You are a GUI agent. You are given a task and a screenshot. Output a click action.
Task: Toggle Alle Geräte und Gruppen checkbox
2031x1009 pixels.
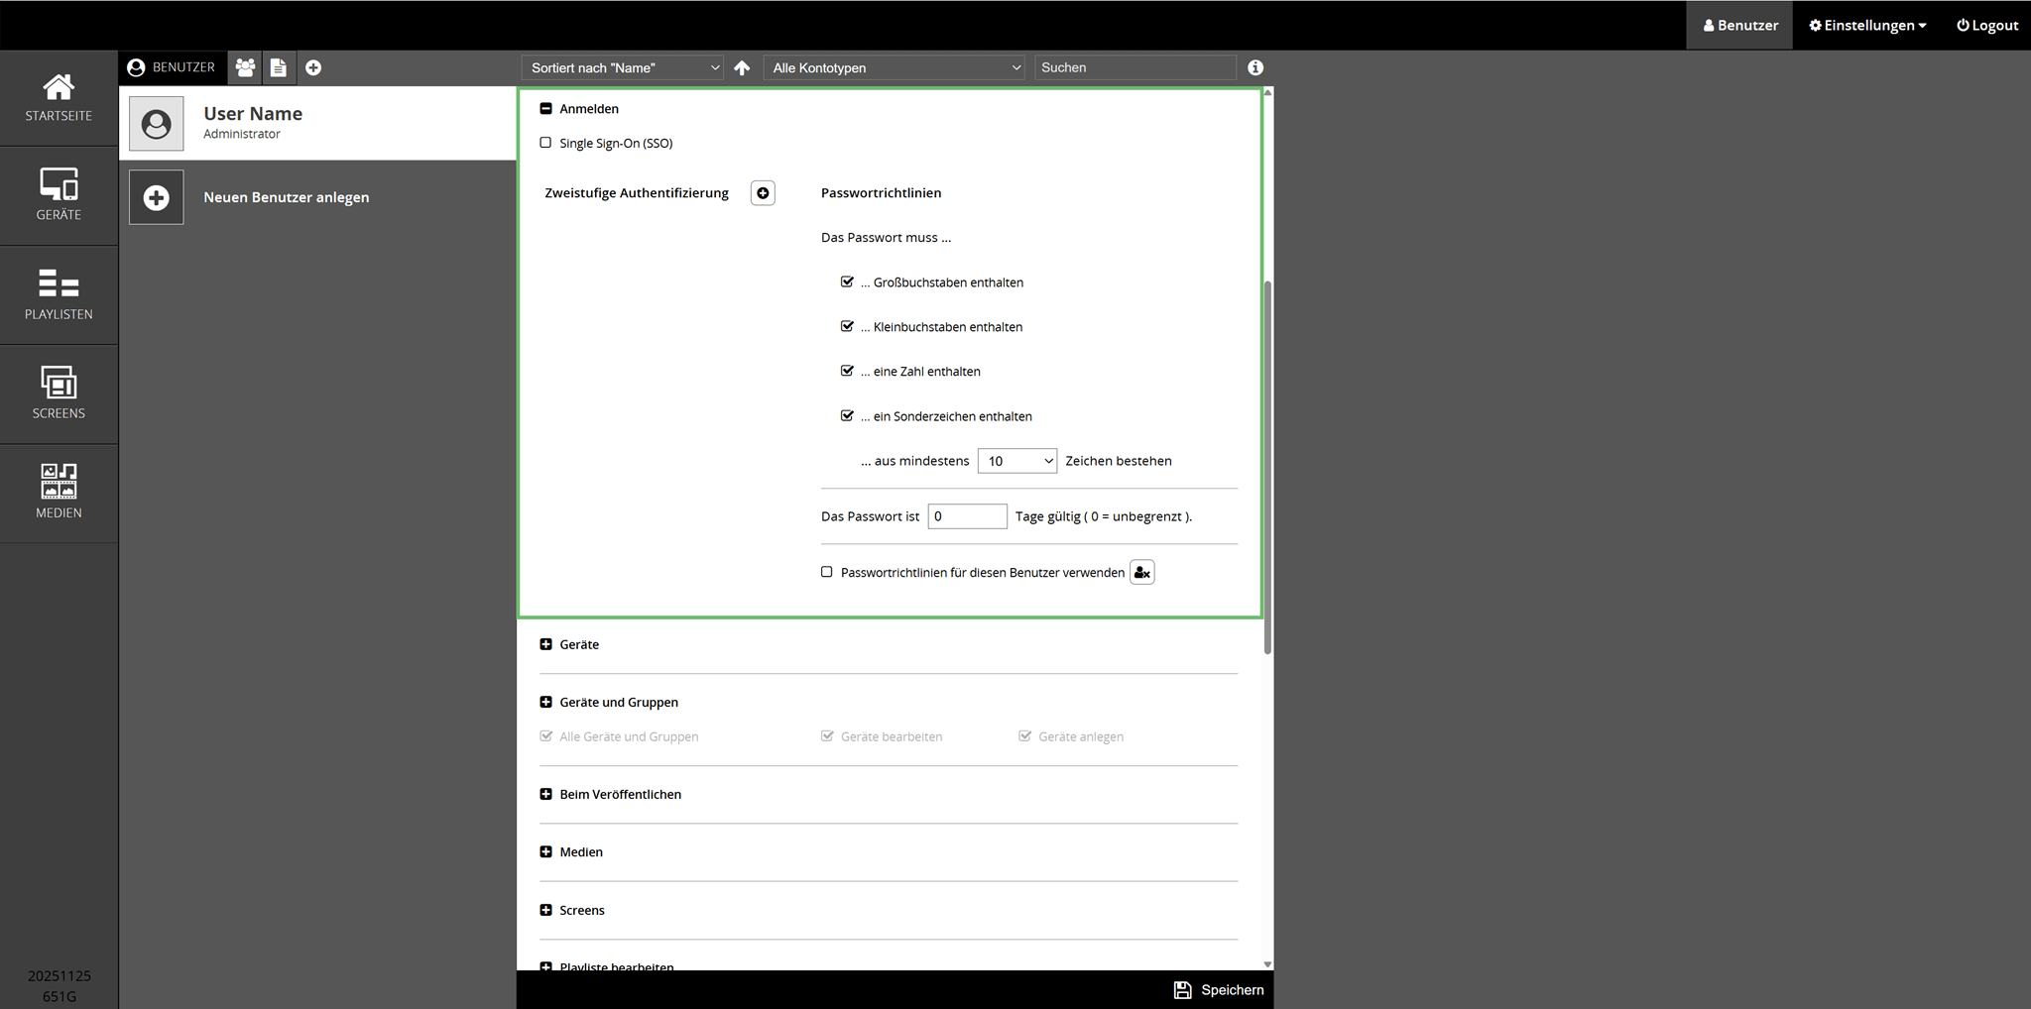click(546, 735)
